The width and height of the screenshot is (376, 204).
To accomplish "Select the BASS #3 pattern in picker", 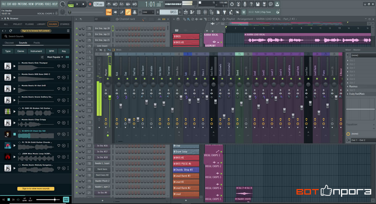I will 186,42.
